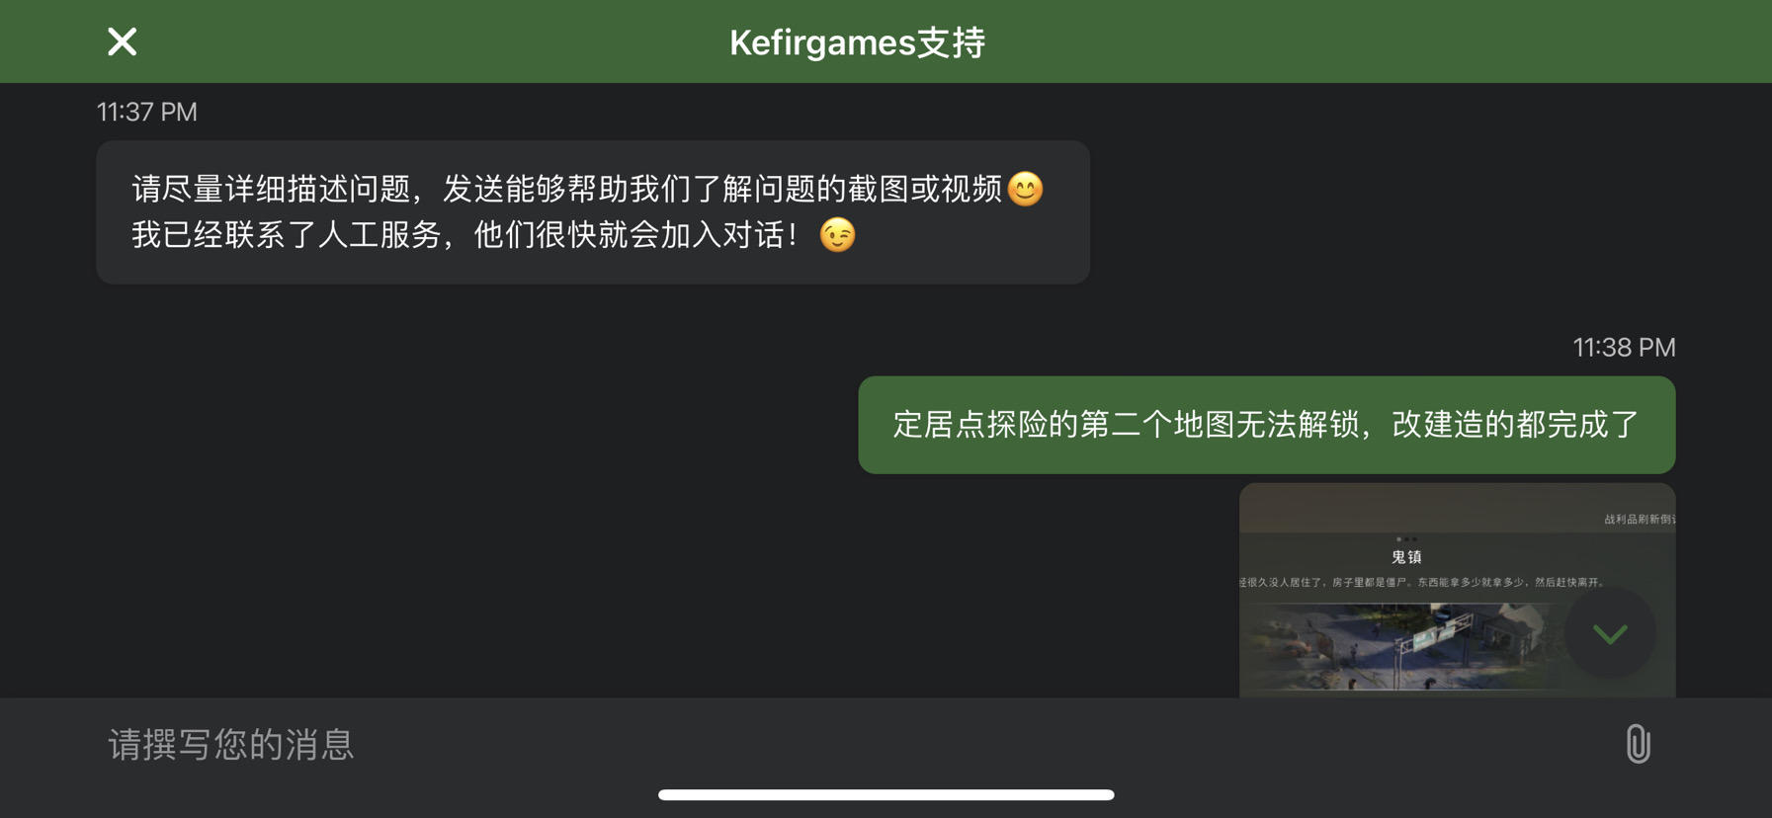Jump to latest message with chevron button
Image resolution: width=1772 pixels, height=818 pixels.
[1610, 633]
